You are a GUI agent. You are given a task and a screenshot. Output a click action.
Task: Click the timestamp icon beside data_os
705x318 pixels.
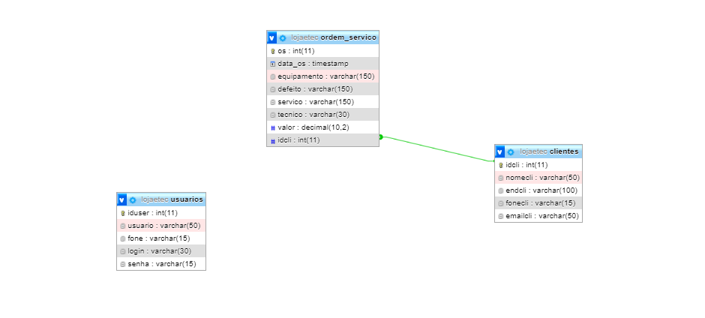coord(273,64)
